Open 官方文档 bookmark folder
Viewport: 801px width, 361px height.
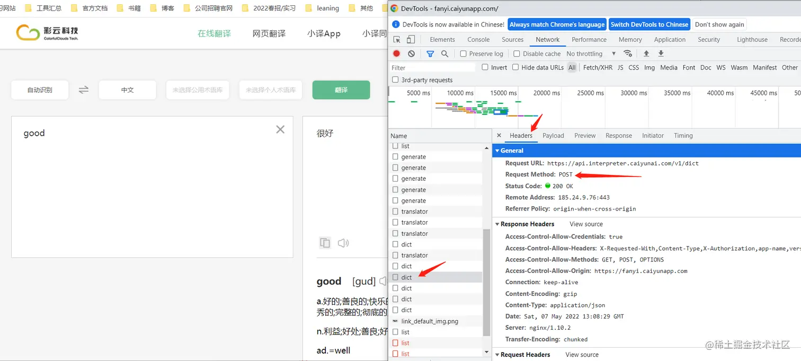tap(89, 8)
